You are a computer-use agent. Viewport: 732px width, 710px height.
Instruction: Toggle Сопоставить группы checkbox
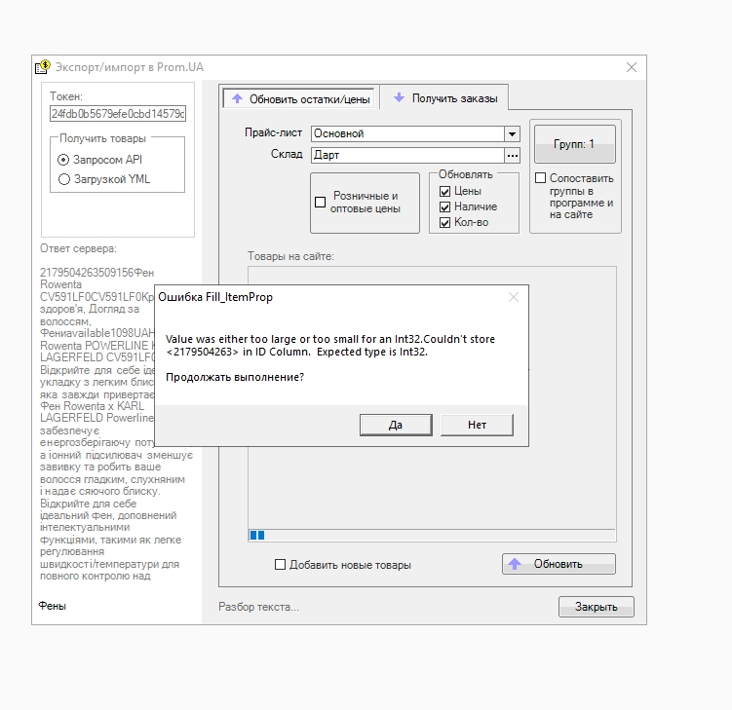coord(540,178)
